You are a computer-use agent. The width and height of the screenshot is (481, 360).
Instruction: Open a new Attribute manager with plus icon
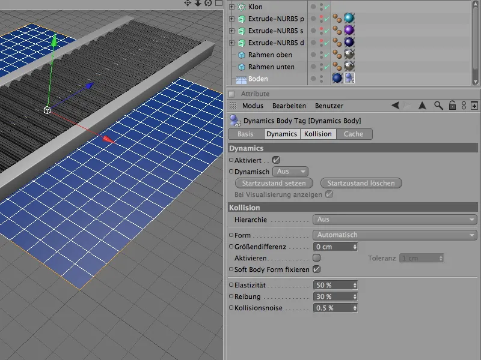(x=474, y=106)
